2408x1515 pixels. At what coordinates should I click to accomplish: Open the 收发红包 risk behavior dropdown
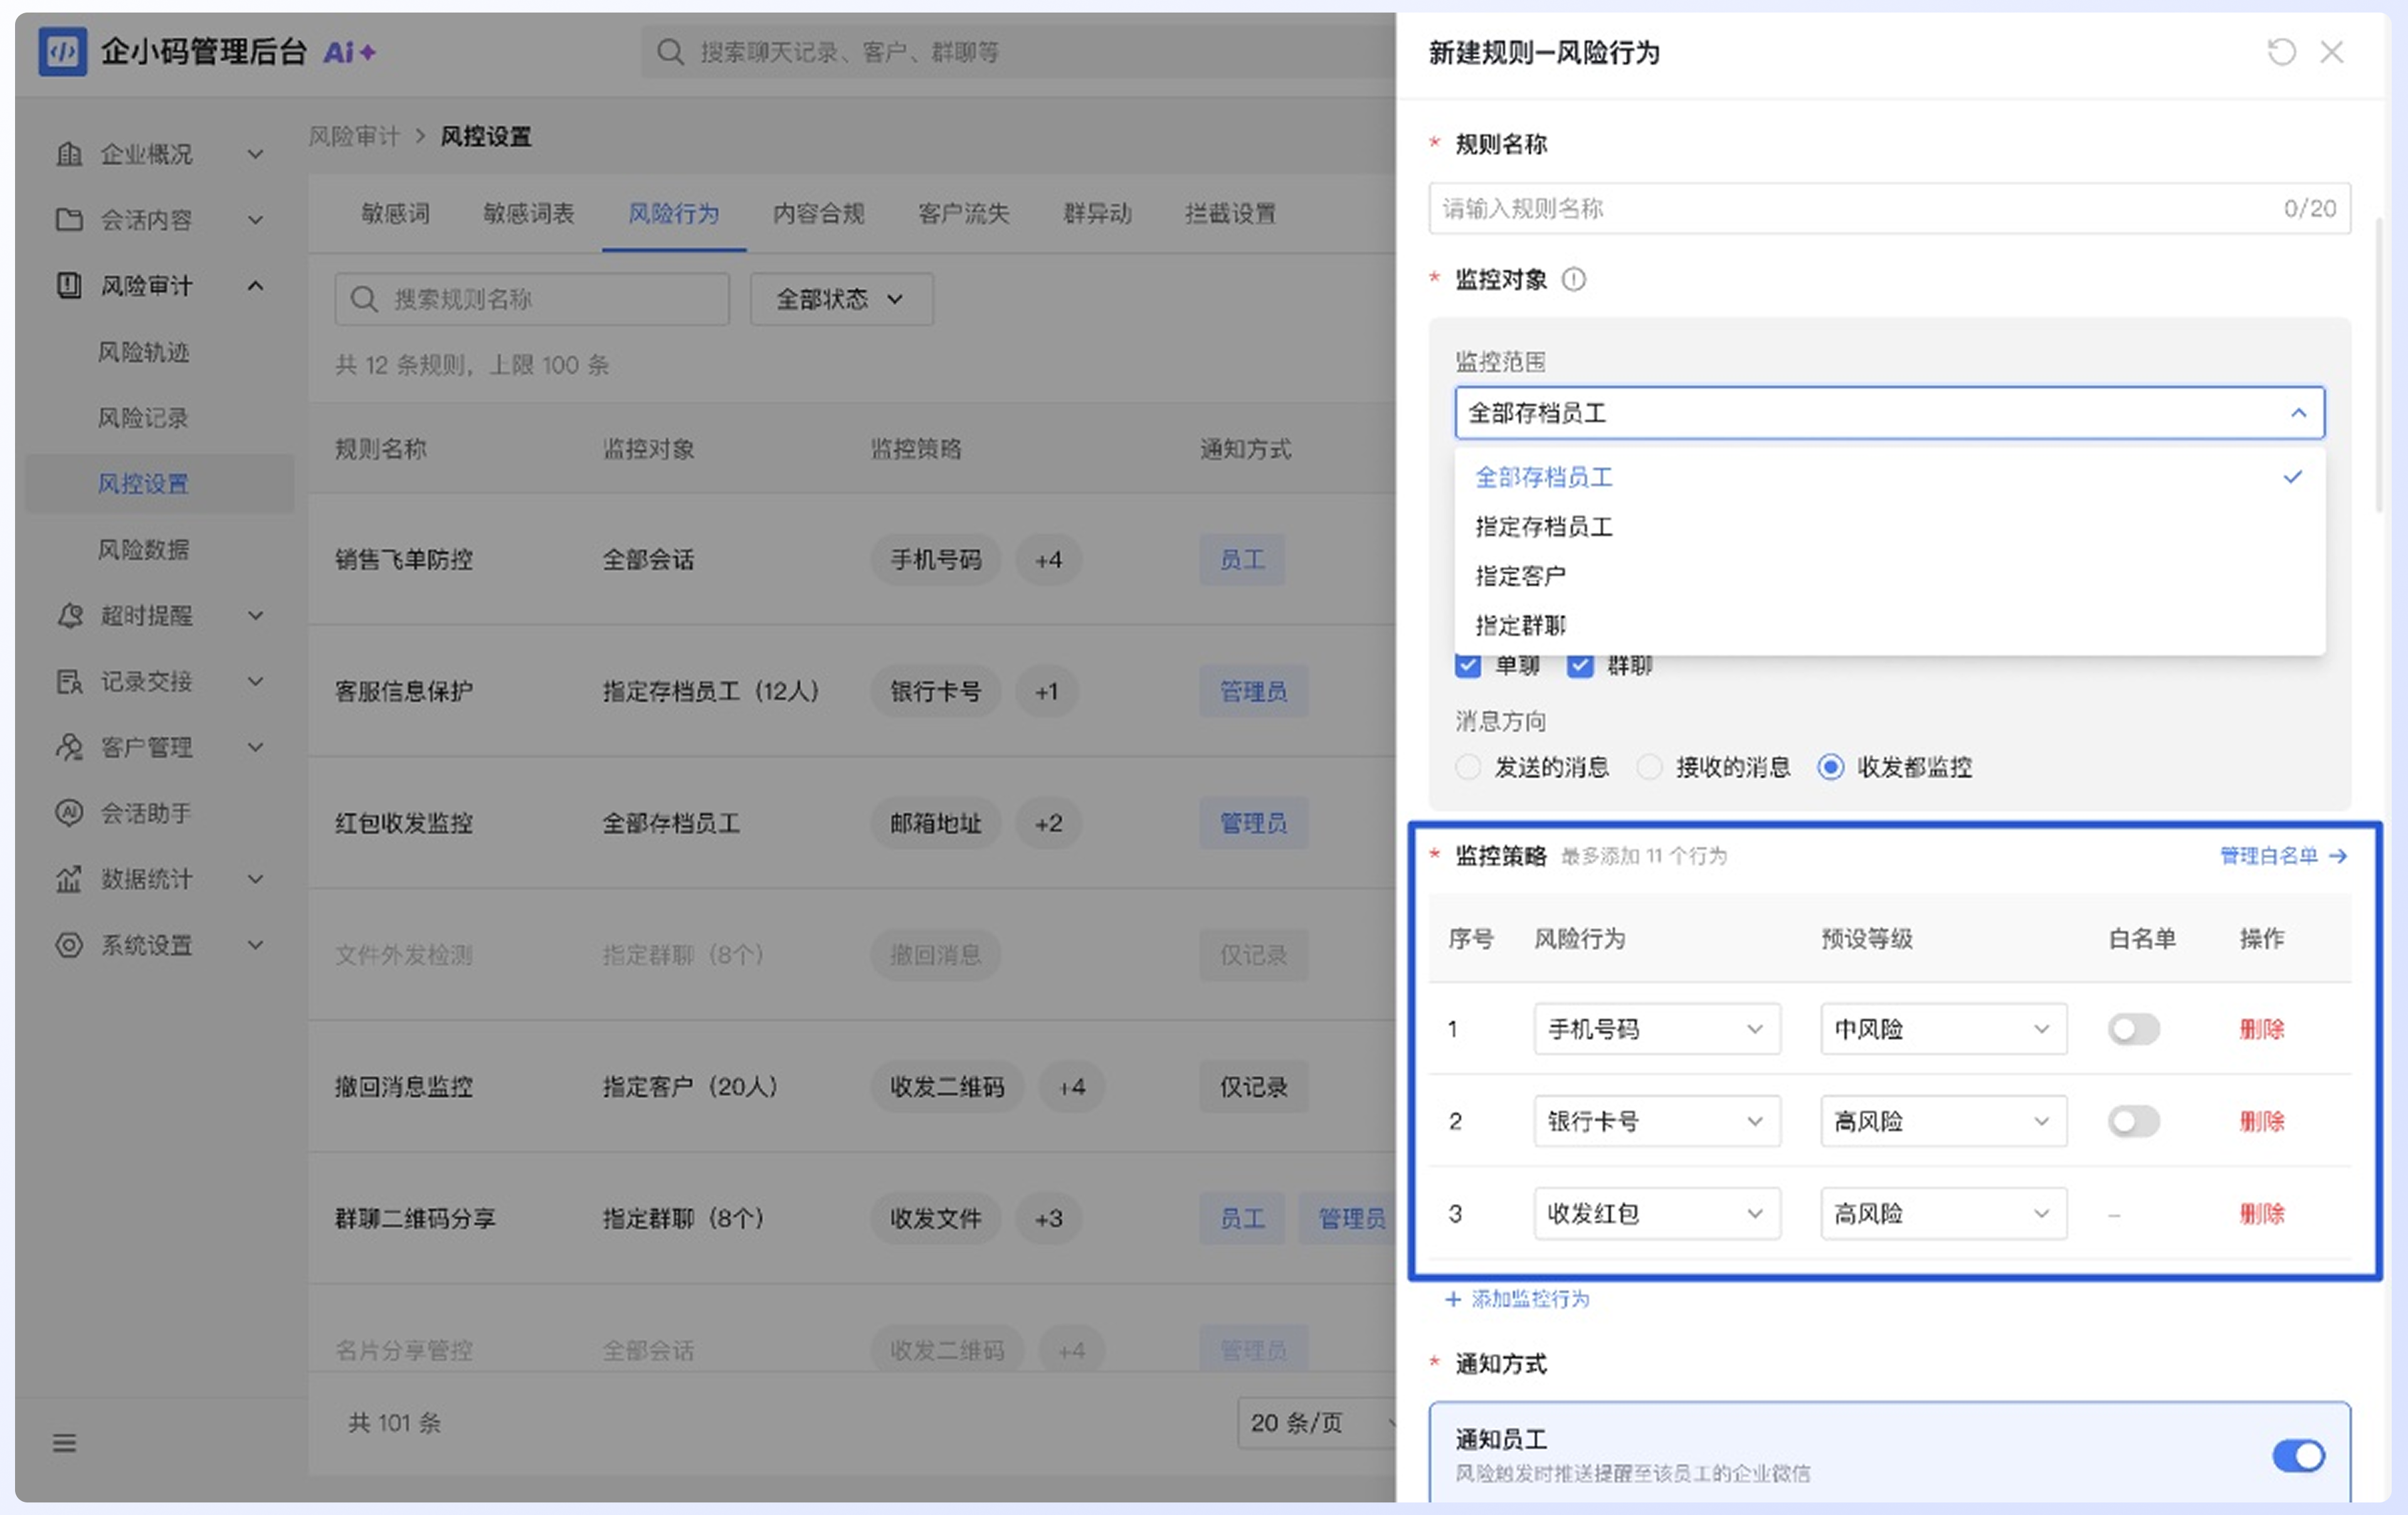[x=1657, y=1213]
